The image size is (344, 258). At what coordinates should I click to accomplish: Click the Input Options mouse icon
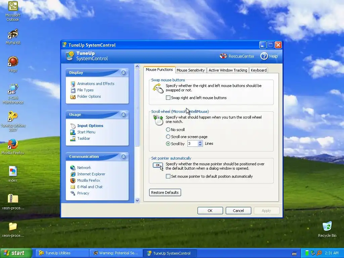pyautogui.click(x=73, y=126)
